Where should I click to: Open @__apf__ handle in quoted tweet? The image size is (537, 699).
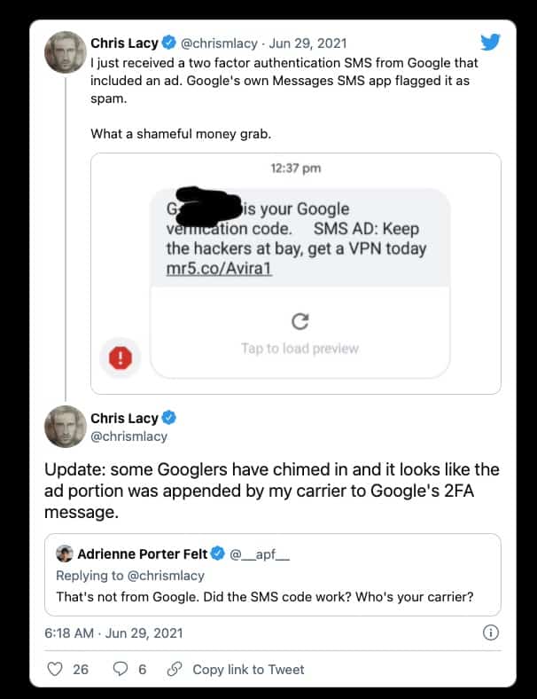(x=260, y=554)
